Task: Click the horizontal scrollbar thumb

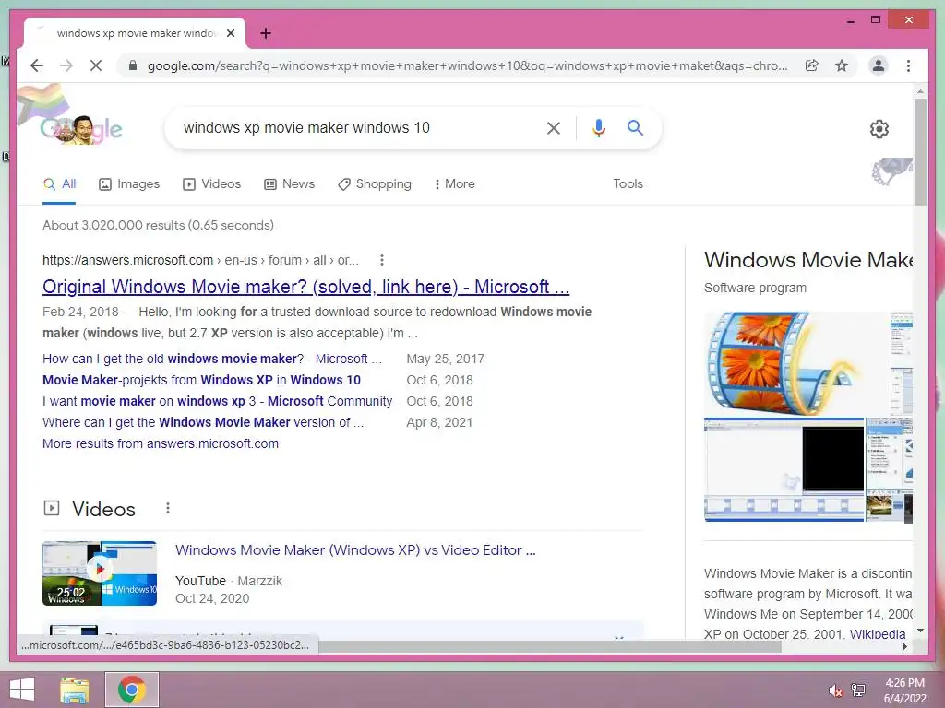Action: click(550, 646)
